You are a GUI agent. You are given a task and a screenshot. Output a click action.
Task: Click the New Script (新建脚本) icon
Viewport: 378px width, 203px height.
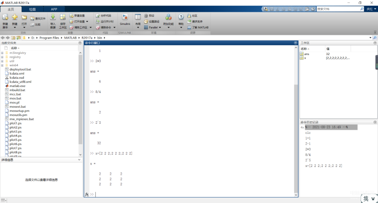point(5,18)
